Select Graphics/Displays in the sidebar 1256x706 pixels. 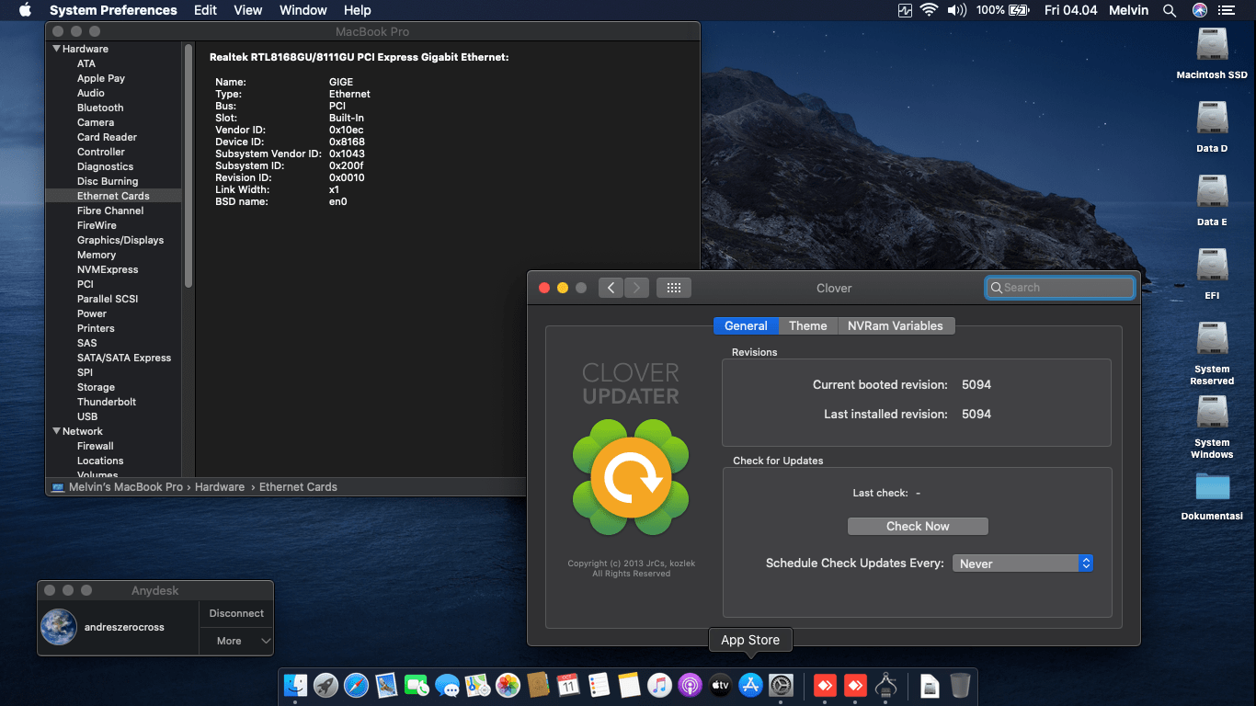point(120,240)
